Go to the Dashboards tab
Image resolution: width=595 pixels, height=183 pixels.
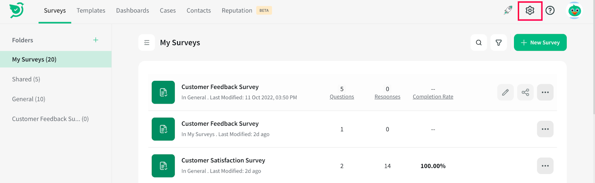tap(132, 10)
